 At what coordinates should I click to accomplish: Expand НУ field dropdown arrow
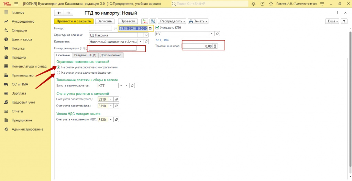click(212, 34)
